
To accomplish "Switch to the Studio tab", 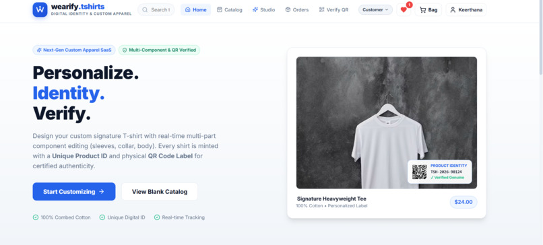I will (x=263, y=9).
